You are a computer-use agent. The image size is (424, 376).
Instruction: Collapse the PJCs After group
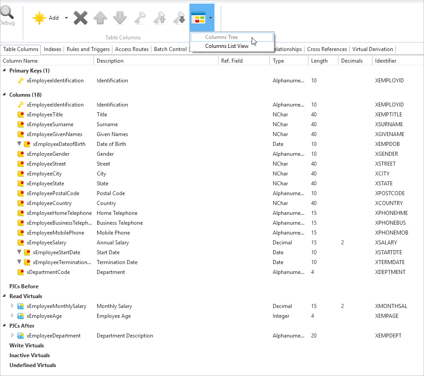[4, 325]
